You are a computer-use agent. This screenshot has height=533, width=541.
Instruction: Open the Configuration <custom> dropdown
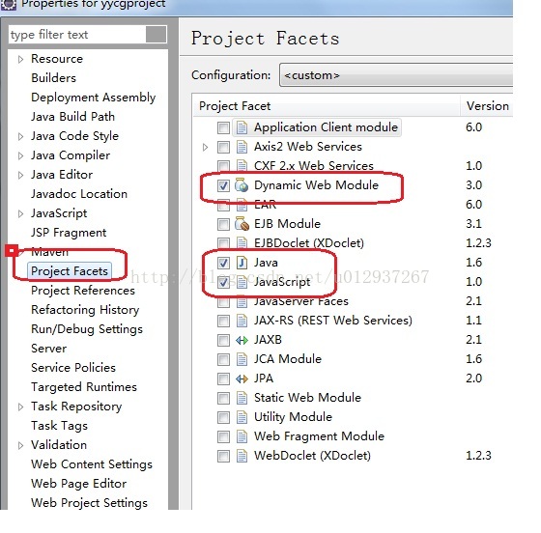point(396,74)
